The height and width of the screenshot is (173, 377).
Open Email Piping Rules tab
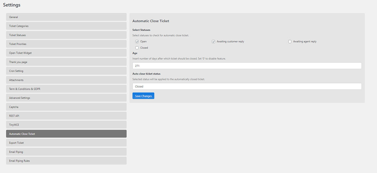point(66,161)
